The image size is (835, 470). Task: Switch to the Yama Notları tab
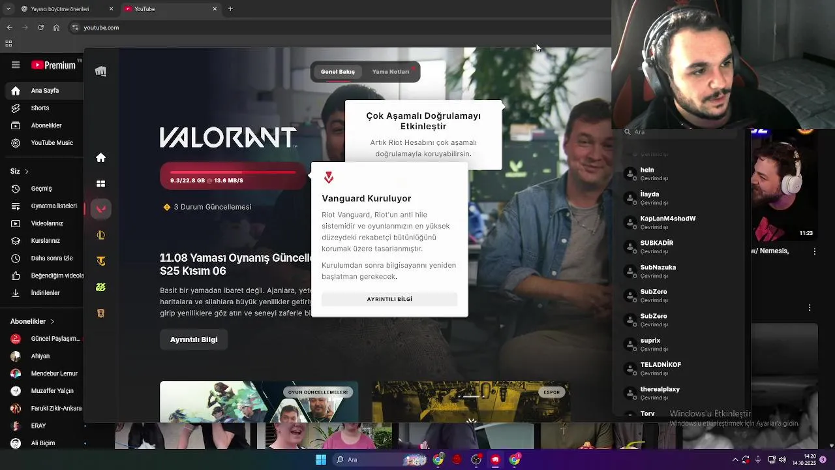391,72
